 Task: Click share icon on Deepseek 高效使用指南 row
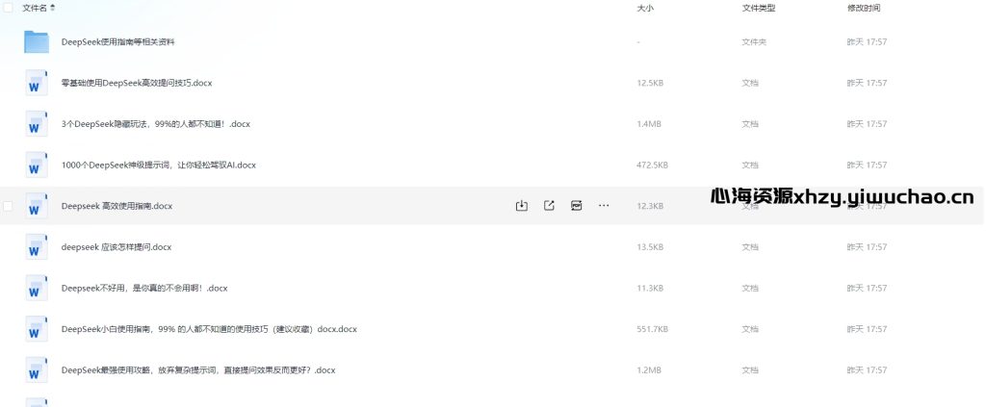549,206
